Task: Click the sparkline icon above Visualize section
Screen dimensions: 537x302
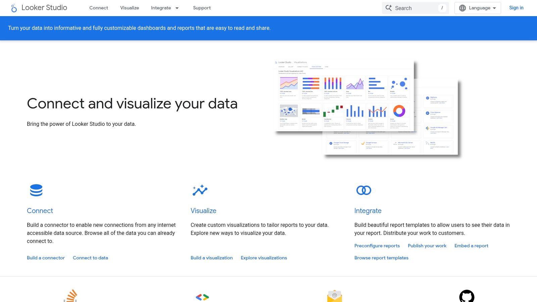Action: [x=199, y=190]
